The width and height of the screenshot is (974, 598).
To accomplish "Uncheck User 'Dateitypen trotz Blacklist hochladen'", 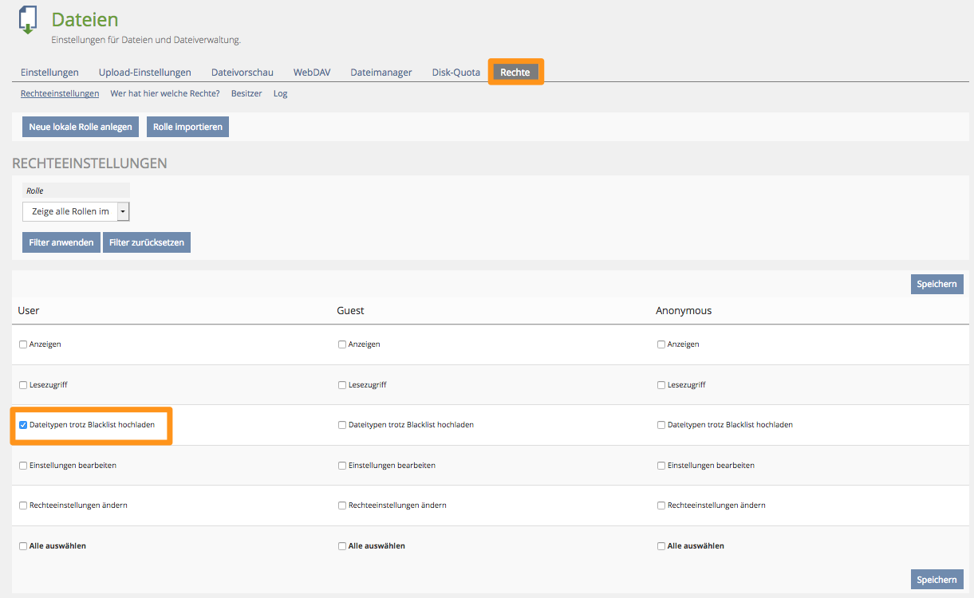I will [x=23, y=425].
